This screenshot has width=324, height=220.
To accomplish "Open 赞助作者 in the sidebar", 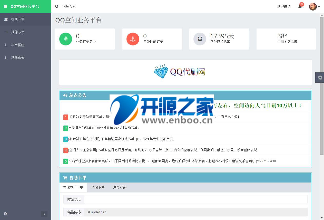I will pyautogui.click(x=26, y=58).
